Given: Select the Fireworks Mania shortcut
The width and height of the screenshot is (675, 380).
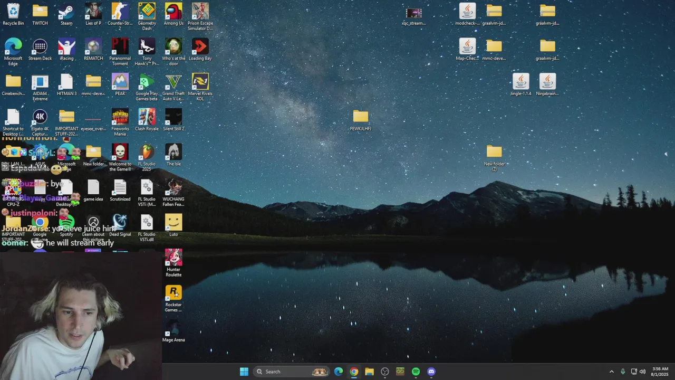Looking at the screenshot, I should tap(120, 122).
